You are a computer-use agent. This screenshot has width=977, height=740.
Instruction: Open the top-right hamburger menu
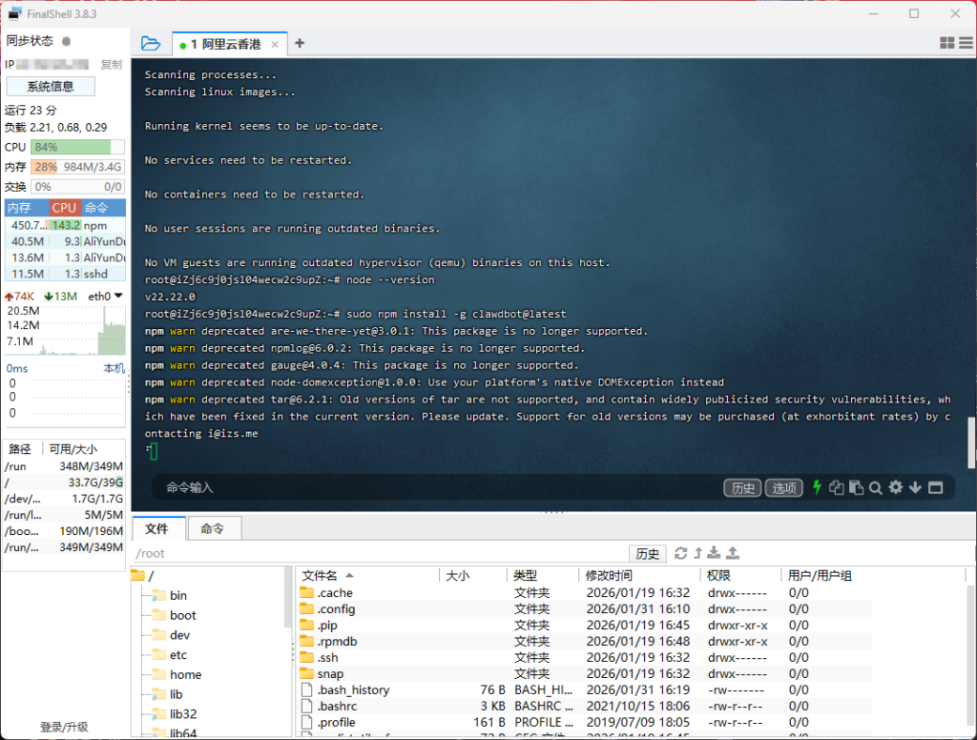pyautogui.click(x=966, y=43)
